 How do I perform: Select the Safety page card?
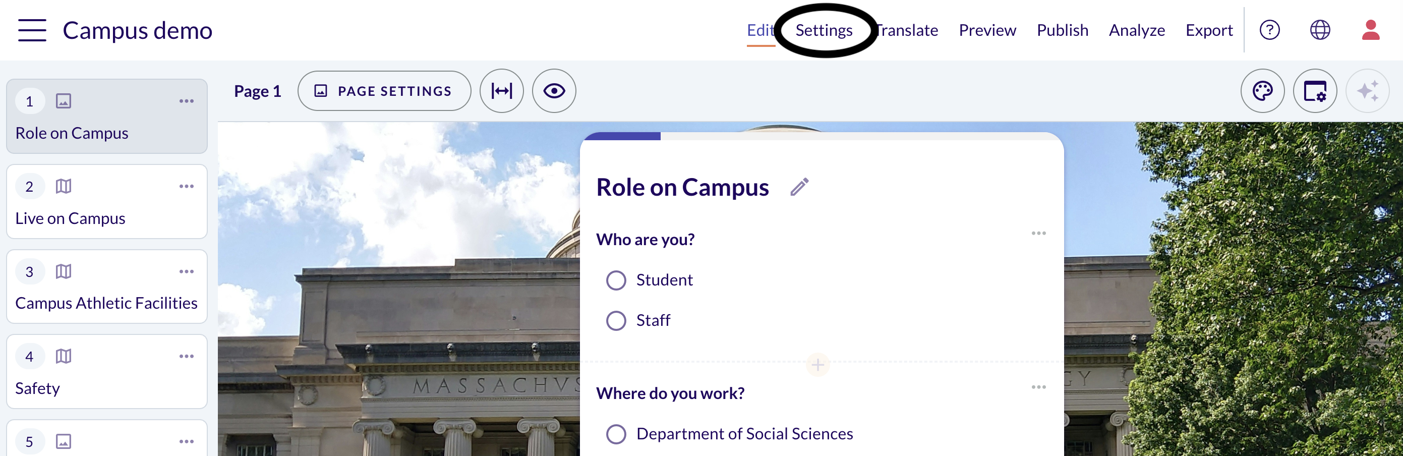[x=107, y=372]
